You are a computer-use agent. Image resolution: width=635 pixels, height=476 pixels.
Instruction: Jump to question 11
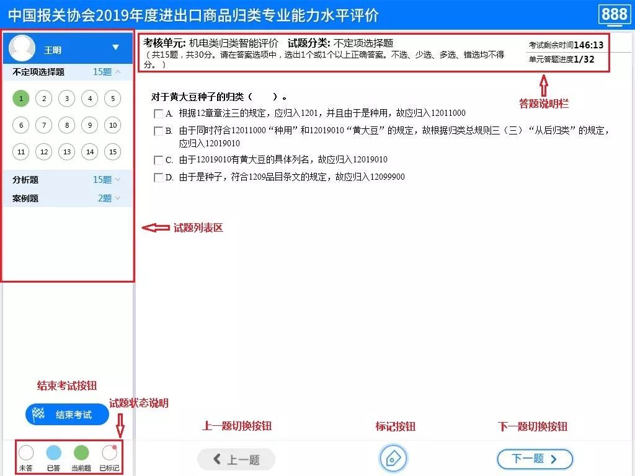click(21, 152)
